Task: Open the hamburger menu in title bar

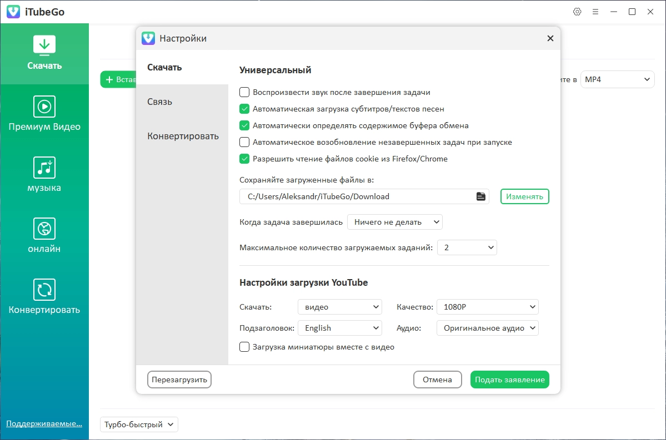Action: pyautogui.click(x=595, y=12)
